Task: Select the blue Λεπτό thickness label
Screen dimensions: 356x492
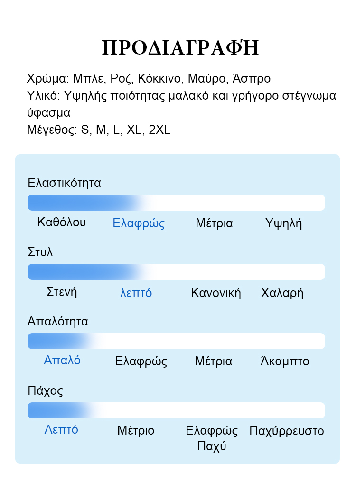Action: [x=61, y=429]
